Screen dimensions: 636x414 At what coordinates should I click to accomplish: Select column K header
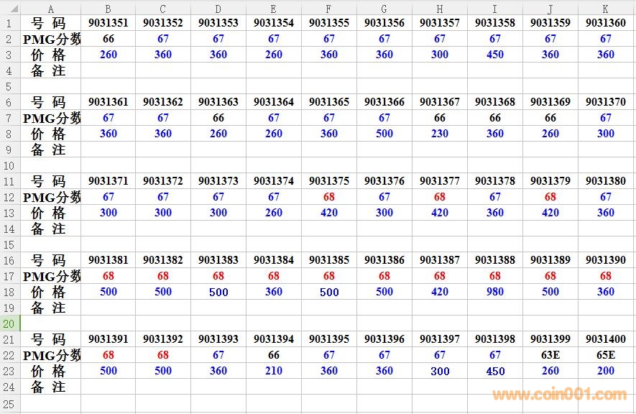coord(605,9)
